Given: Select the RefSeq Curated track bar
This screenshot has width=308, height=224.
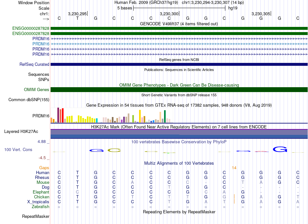Looking at the screenshot, I should [179, 65].
